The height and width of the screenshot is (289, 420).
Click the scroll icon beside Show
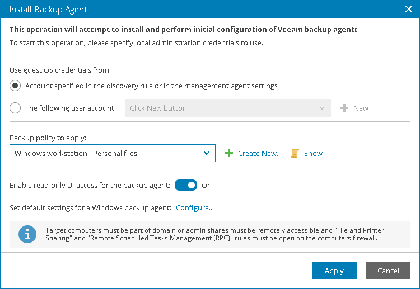pos(295,153)
